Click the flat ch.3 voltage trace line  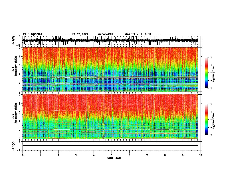110,146
